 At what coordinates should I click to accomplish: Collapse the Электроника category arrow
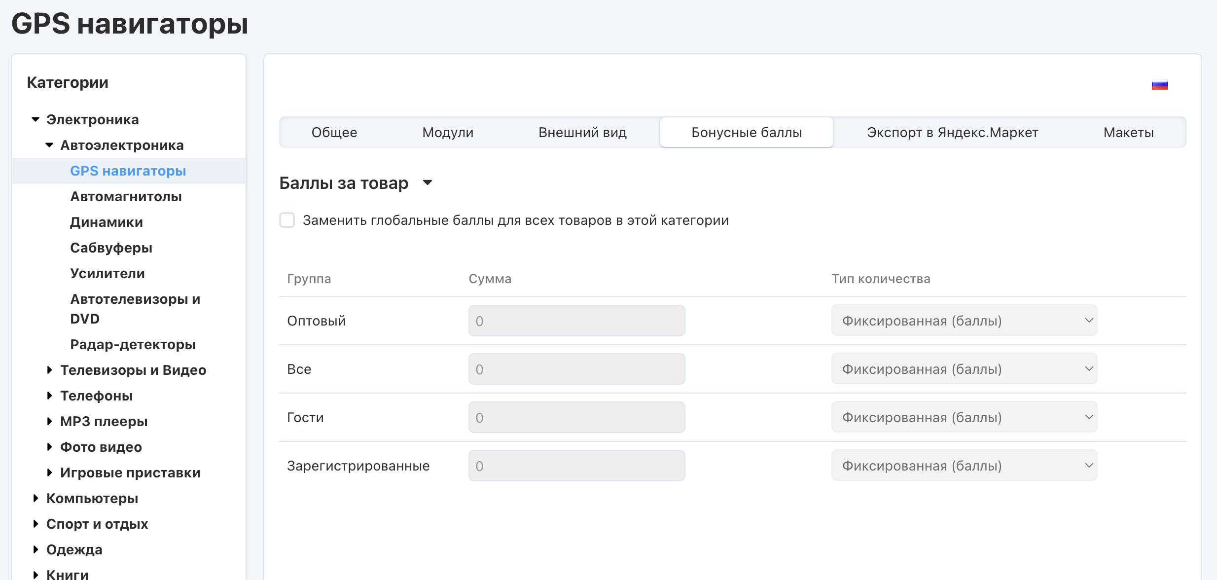click(36, 119)
